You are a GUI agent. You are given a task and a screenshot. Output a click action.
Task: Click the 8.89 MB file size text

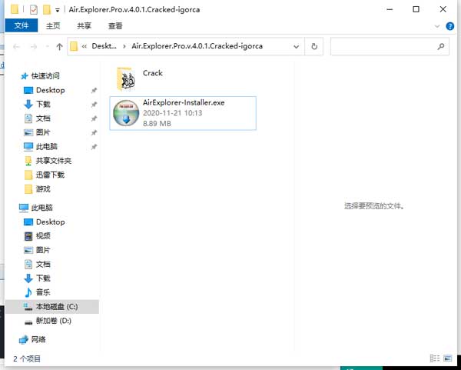157,124
